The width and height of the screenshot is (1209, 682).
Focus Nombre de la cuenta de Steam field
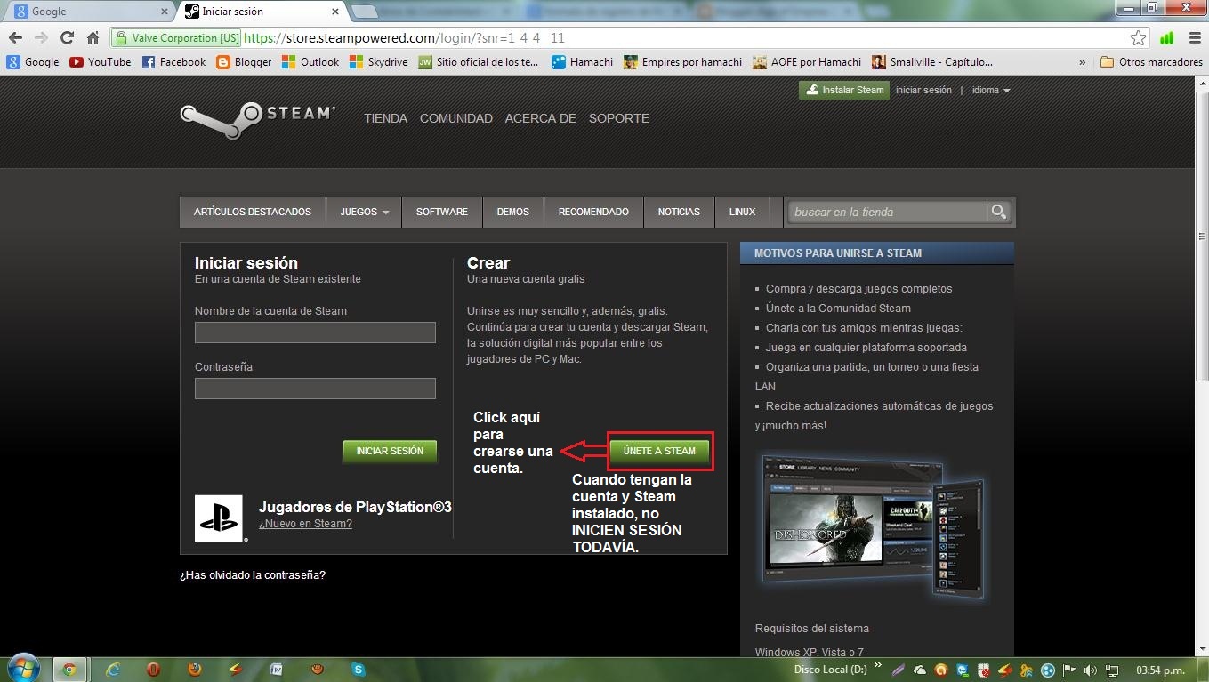point(315,333)
